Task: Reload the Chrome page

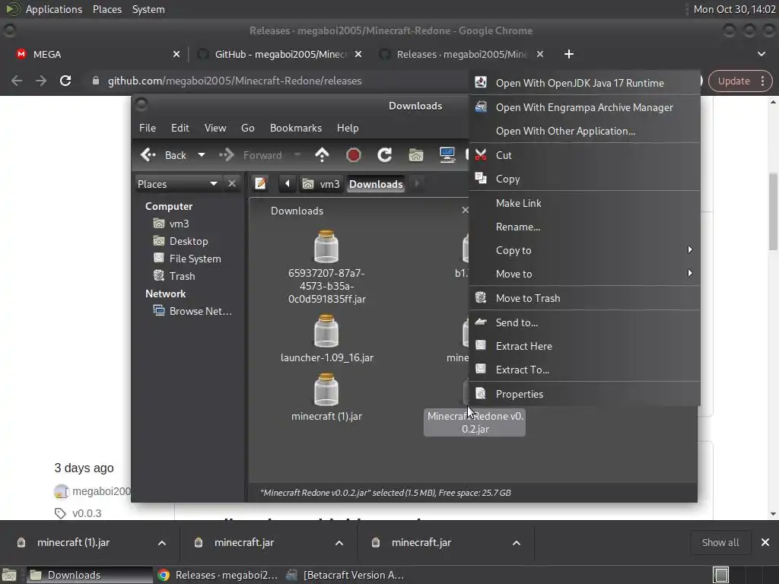Action: pyautogui.click(x=65, y=81)
